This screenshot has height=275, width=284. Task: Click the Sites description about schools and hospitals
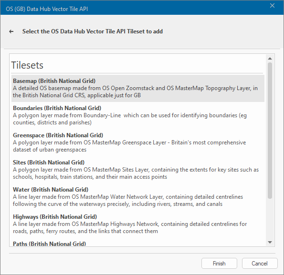(136, 173)
